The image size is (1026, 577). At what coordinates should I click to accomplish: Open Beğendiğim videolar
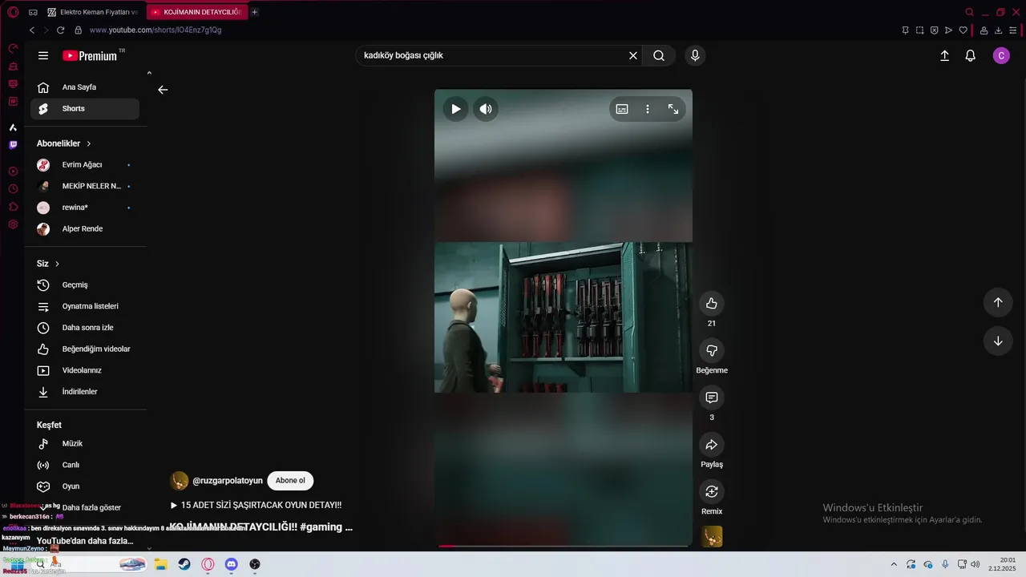85,349
